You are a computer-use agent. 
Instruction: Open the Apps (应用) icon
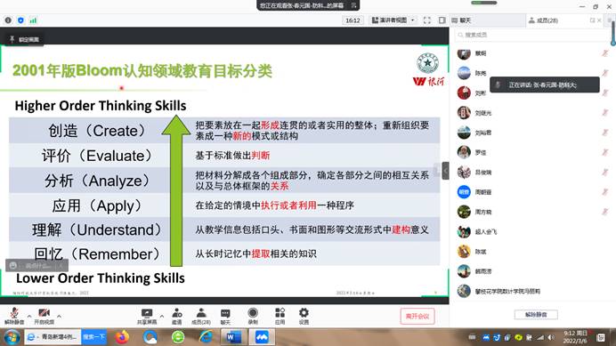tap(280, 316)
